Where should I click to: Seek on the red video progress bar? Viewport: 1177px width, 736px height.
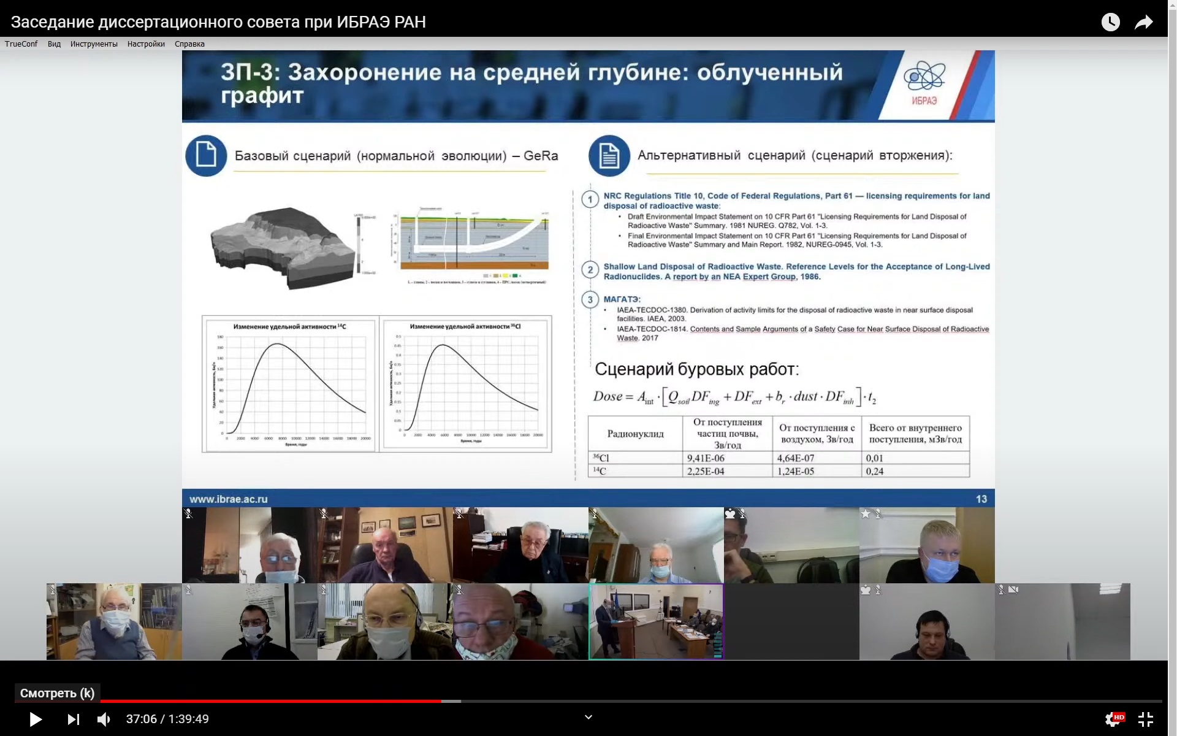(x=270, y=701)
